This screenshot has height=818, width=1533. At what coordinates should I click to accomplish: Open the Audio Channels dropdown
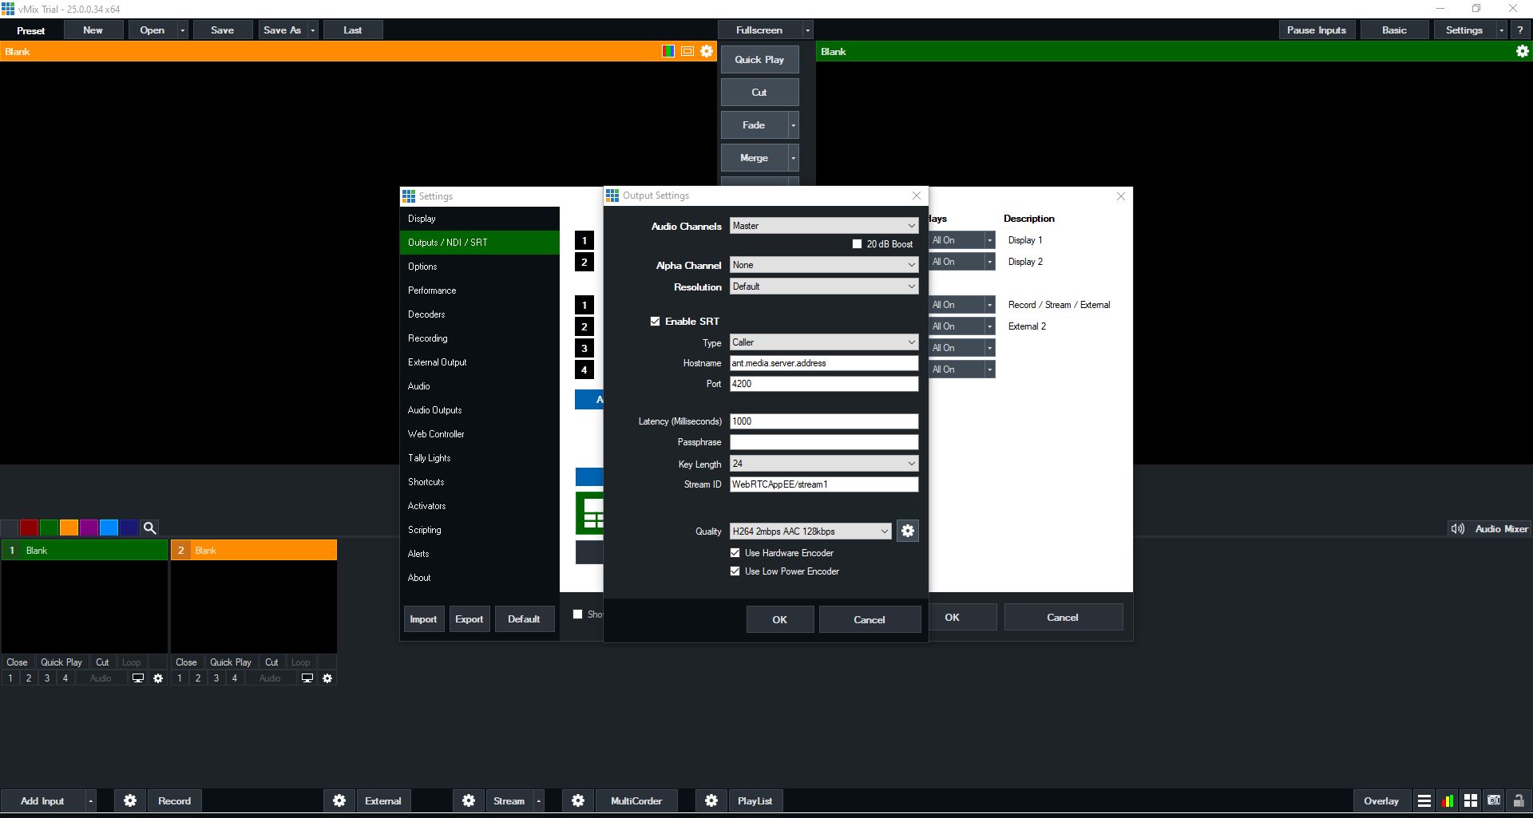click(x=824, y=226)
